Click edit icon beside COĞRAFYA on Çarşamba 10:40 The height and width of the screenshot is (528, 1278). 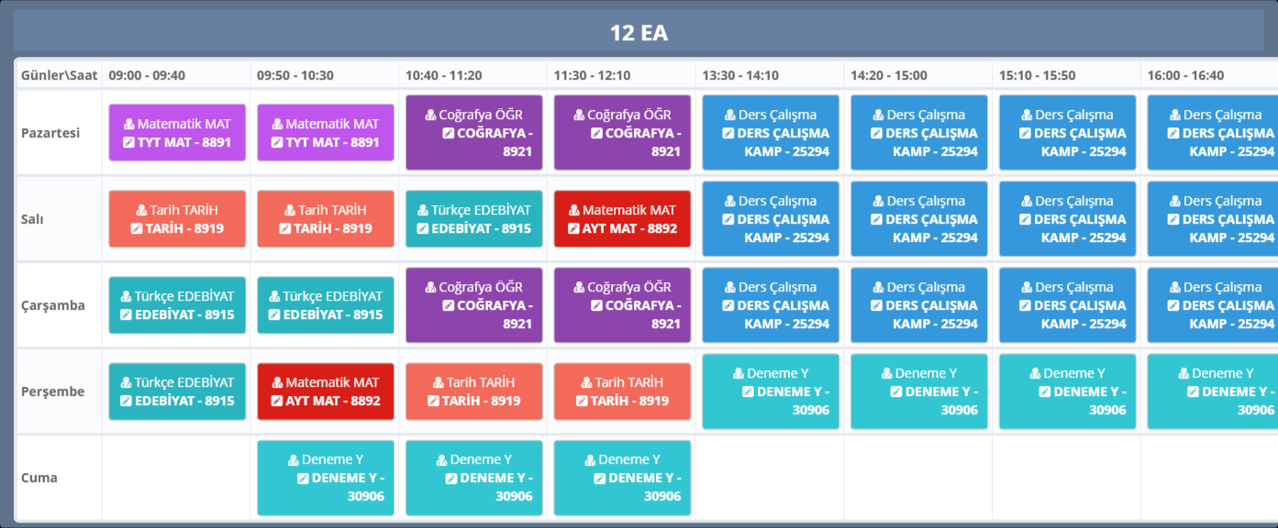click(x=449, y=305)
